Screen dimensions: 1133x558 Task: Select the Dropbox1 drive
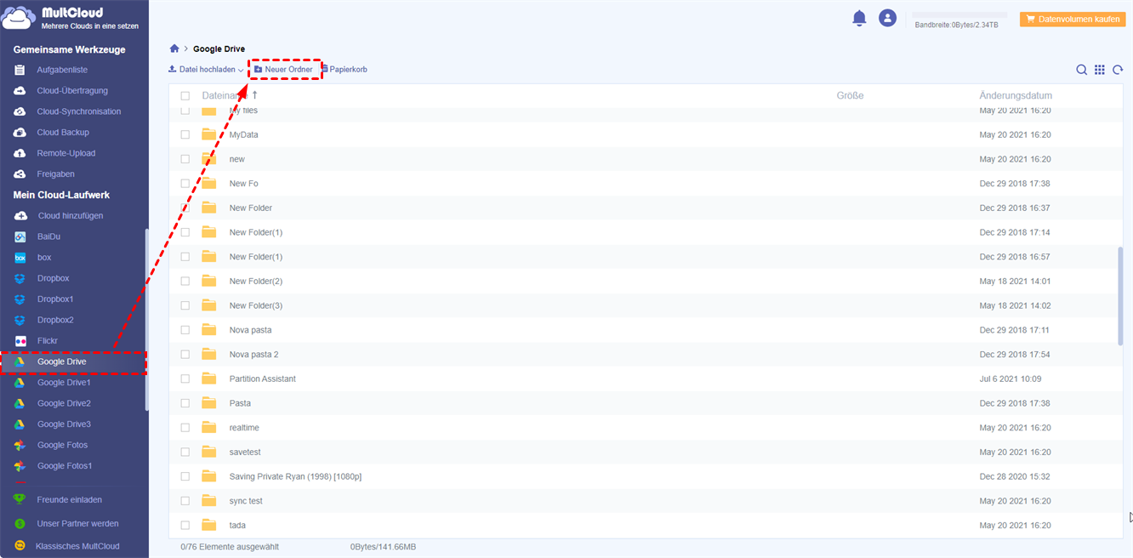click(55, 299)
